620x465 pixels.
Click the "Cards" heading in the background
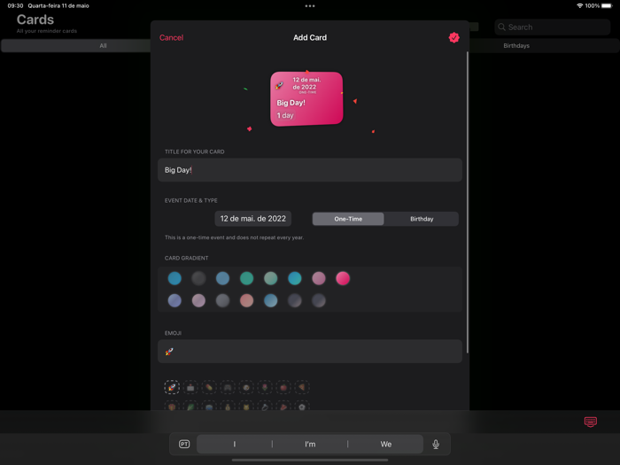[x=35, y=19]
